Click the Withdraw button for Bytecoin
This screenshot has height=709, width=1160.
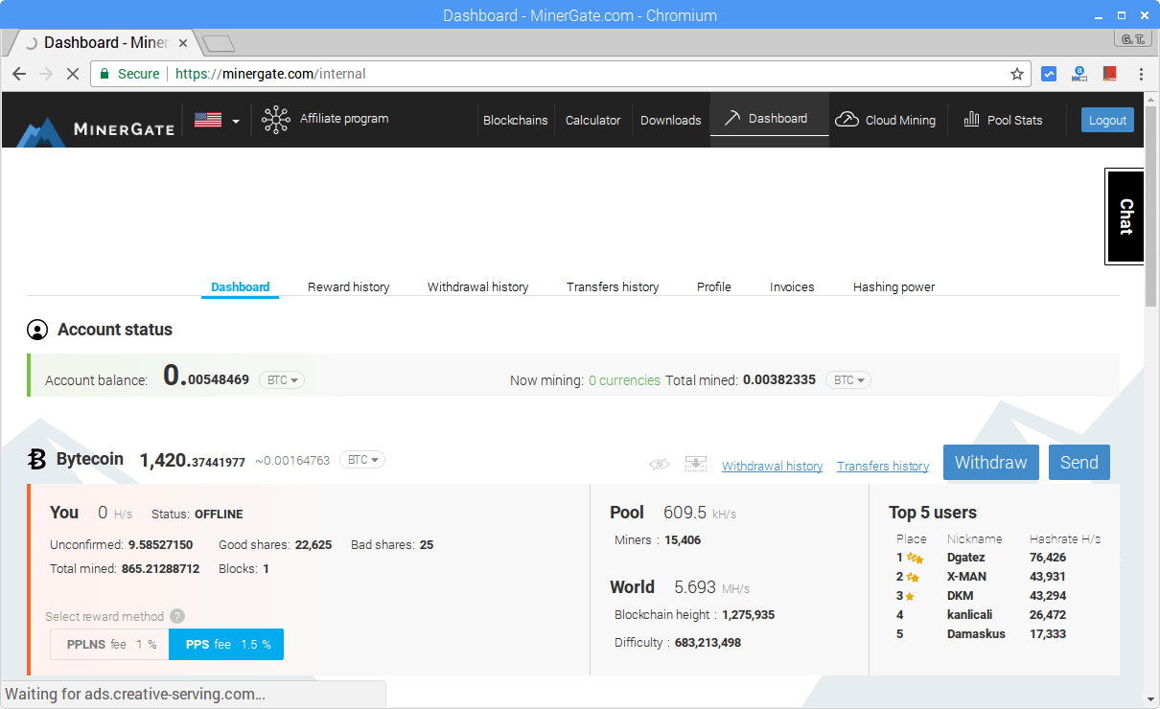[990, 462]
